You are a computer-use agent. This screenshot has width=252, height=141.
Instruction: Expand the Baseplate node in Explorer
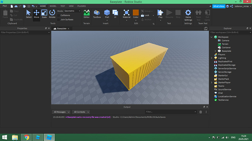point(215,51)
